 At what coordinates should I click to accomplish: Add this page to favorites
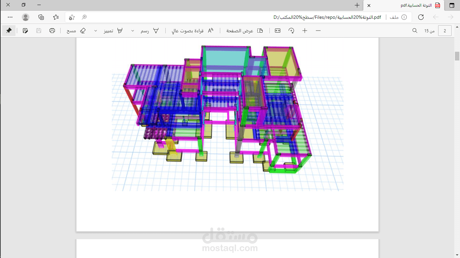point(71,17)
